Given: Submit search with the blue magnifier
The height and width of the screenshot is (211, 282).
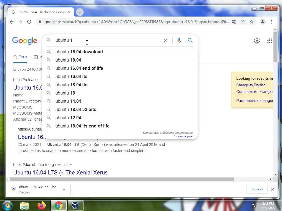Looking at the screenshot, I should 190,40.
